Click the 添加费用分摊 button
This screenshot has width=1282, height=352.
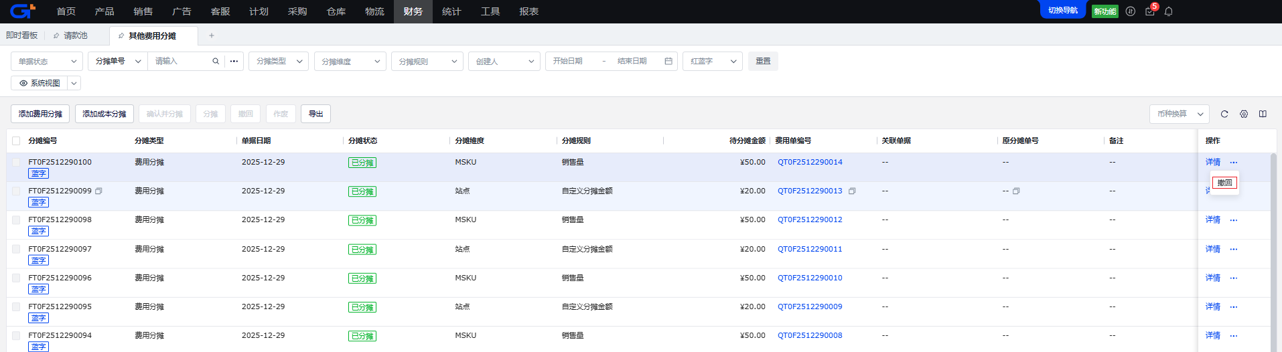[40, 114]
